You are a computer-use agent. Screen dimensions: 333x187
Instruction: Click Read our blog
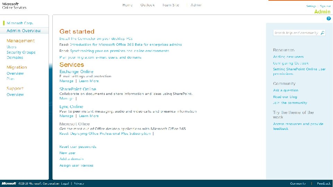click(x=285, y=97)
